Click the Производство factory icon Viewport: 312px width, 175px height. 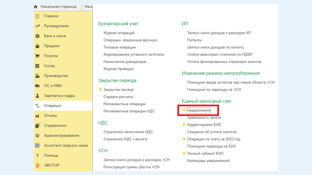tap(38, 76)
